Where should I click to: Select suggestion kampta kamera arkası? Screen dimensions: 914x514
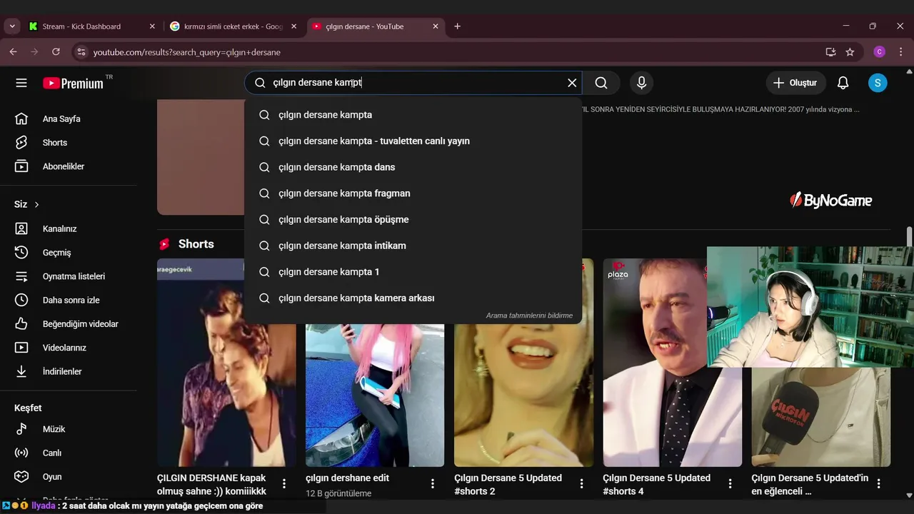[x=413, y=298]
